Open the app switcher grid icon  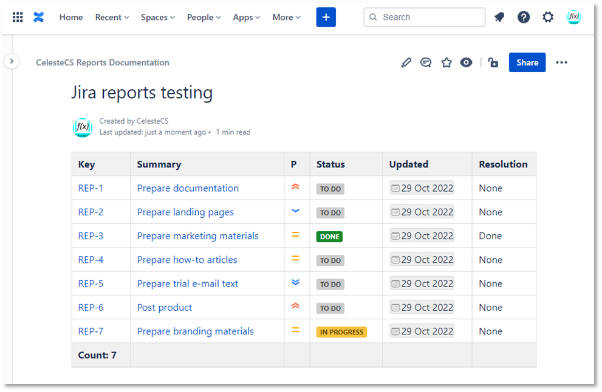pyautogui.click(x=18, y=17)
